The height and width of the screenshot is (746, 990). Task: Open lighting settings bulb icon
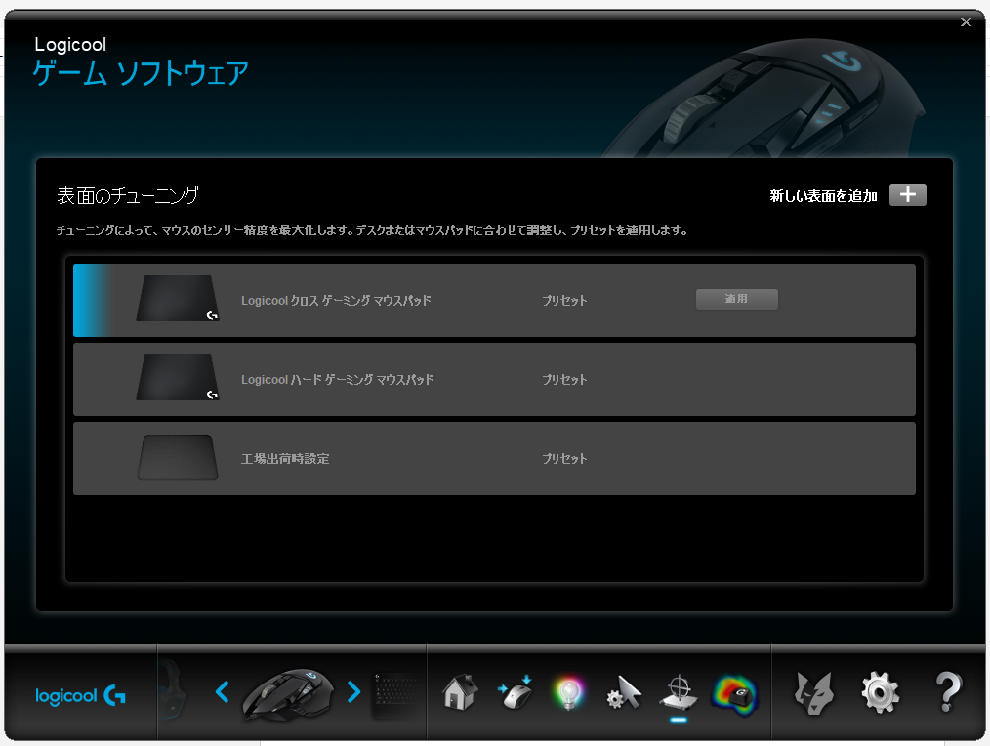(x=569, y=693)
